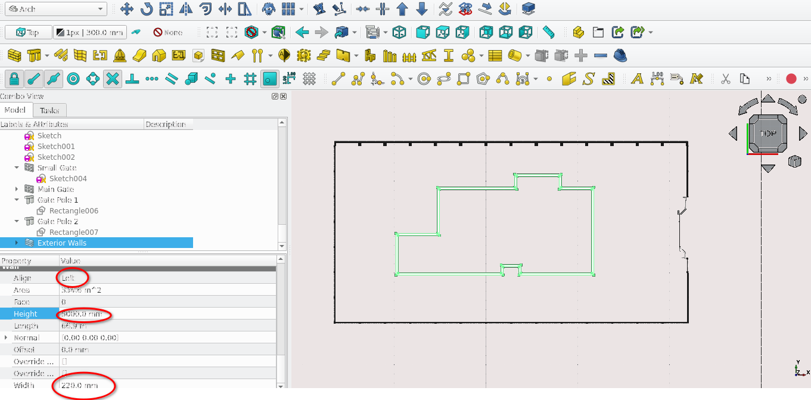Toggle intersection snapping

click(x=112, y=78)
